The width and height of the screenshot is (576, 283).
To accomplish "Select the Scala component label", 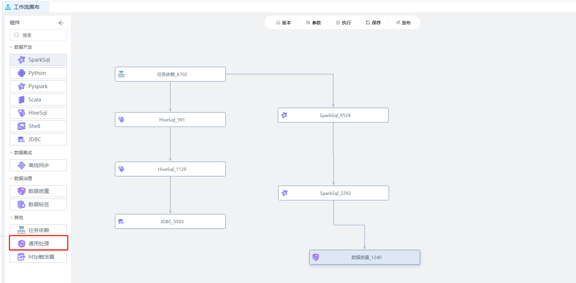I will pos(35,100).
